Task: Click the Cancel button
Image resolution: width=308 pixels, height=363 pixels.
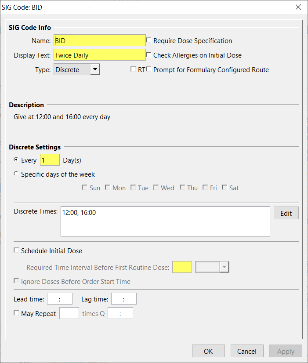Action: pyautogui.click(x=246, y=351)
